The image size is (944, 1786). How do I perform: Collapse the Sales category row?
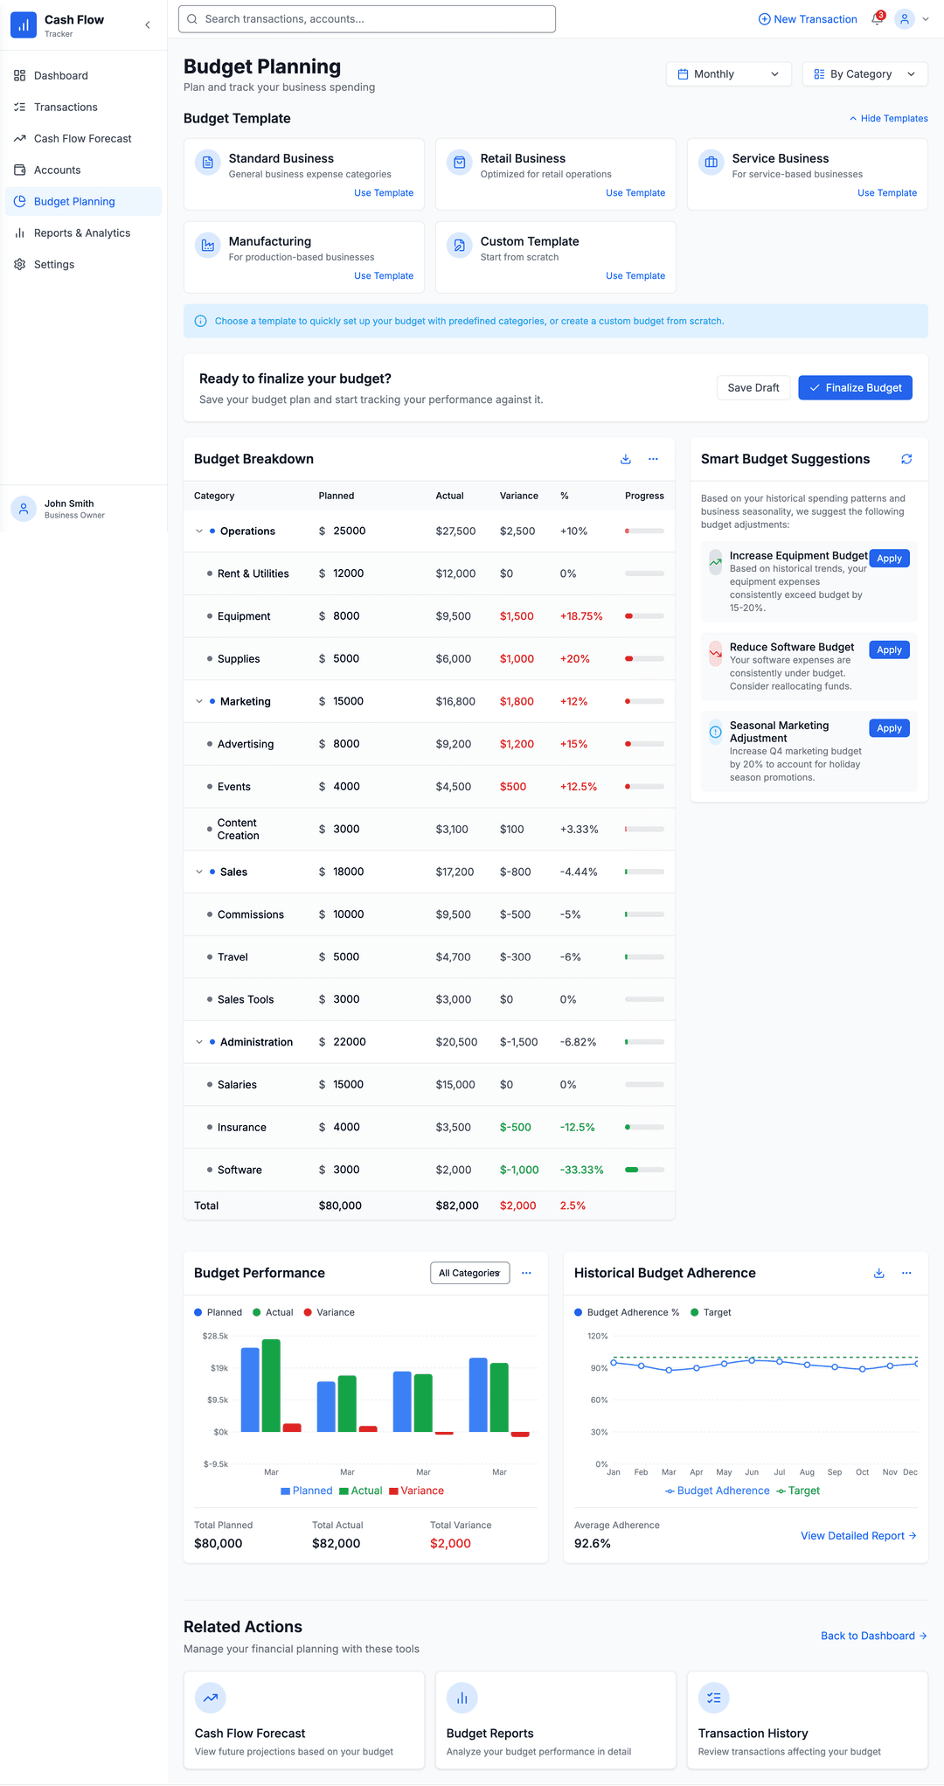[x=199, y=872]
